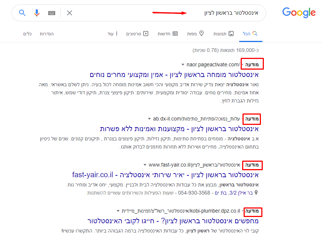The width and height of the screenshot is (322, 238).
Task: Click location pin icon beside the address
Action: [256, 193]
